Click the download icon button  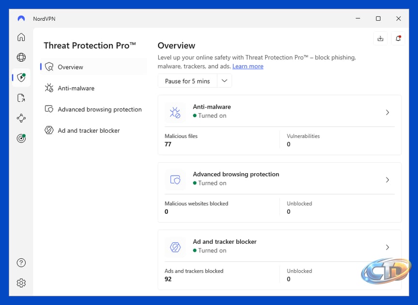tap(380, 39)
